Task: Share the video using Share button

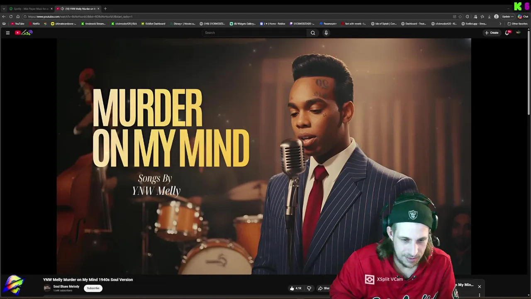Action: coord(324,288)
